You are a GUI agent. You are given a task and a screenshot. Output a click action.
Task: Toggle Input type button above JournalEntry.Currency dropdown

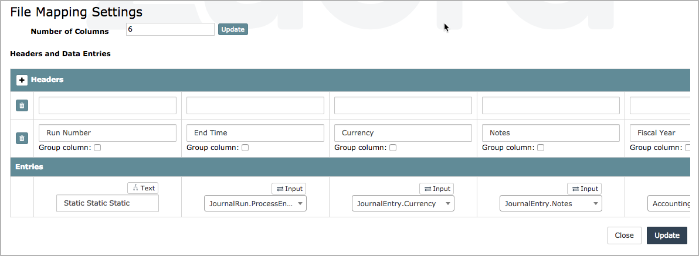point(436,189)
